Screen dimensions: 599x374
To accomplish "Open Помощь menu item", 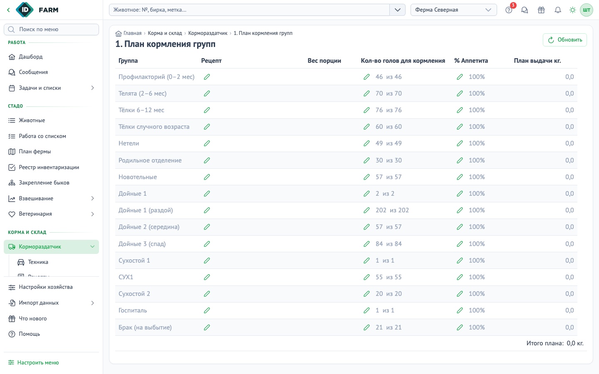I will click(x=51, y=334).
